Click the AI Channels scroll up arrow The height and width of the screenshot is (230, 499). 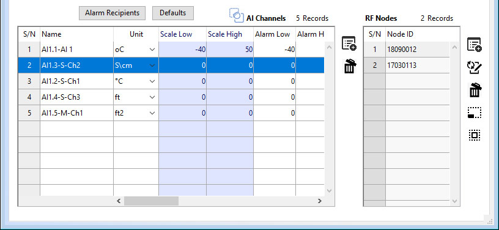(330, 47)
